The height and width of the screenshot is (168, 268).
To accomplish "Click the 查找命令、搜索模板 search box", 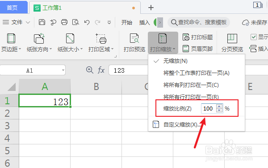I will (199, 22).
